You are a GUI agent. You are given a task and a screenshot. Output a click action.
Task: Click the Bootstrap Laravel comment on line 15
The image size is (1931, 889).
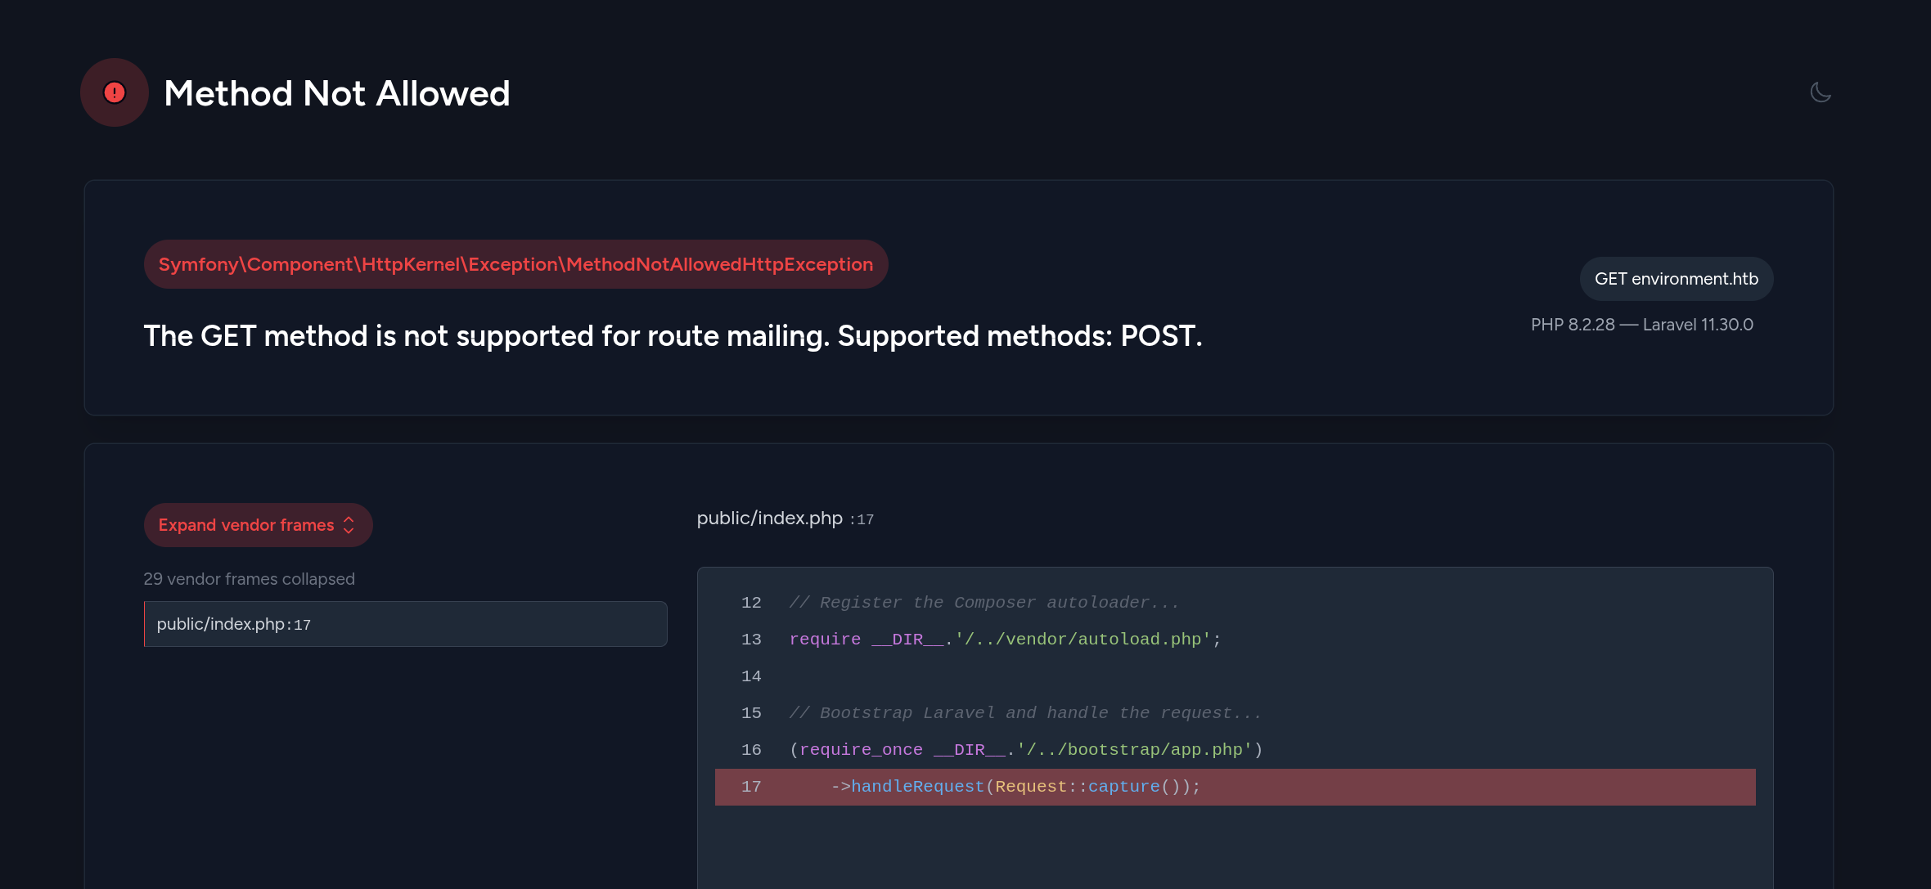[x=1024, y=713]
